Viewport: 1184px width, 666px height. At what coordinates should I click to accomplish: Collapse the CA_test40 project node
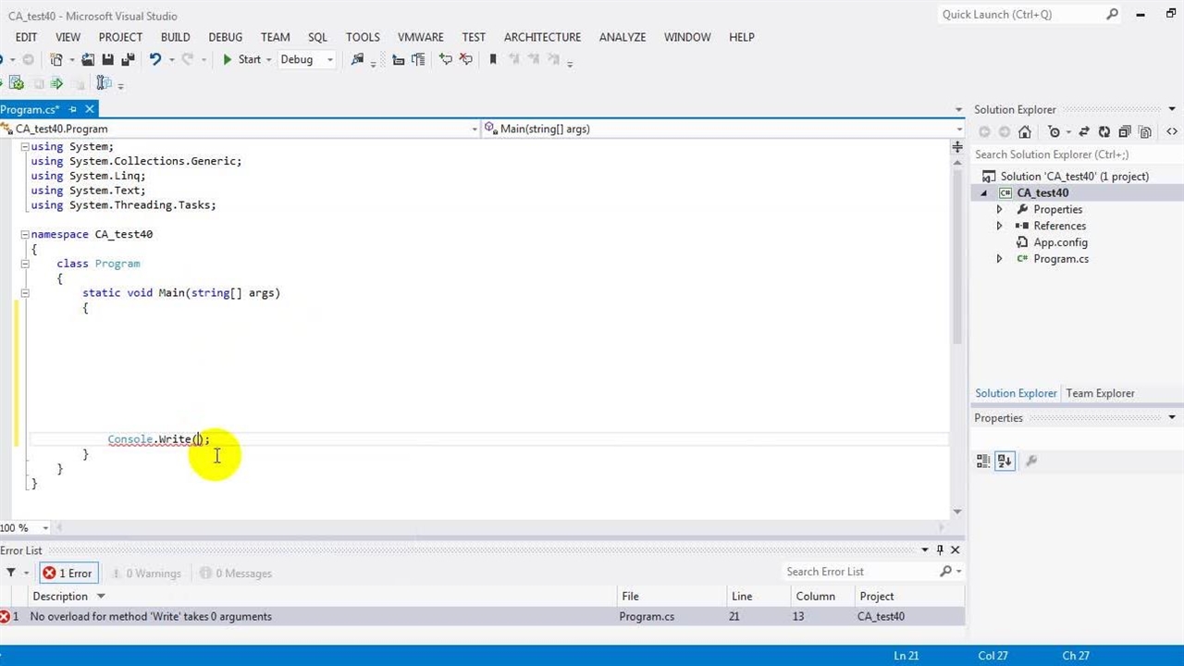point(984,193)
